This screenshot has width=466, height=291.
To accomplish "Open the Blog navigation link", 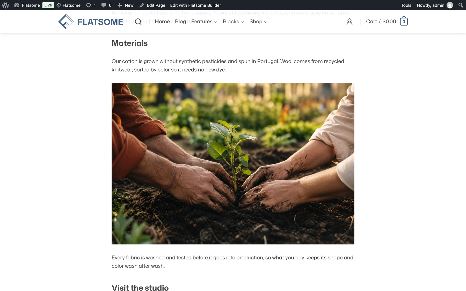I will [x=180, y=21].
